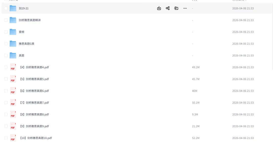
Task: Select checkbox of 【7】剑桥雅思真题7.pdf
Action: 6,103
